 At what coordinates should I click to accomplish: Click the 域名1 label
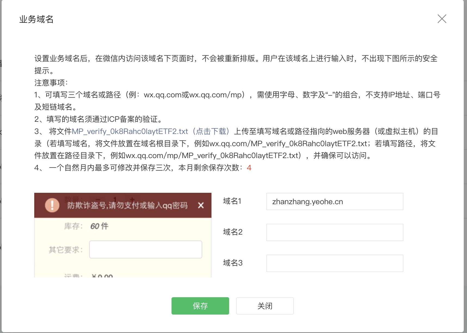[x=232, y=201]
